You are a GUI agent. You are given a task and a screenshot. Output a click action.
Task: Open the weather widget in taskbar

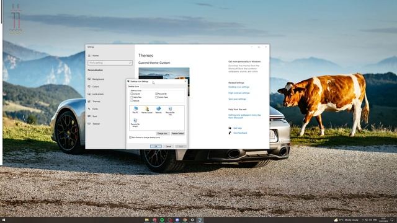pyautogui.click(x=346, y=220)
